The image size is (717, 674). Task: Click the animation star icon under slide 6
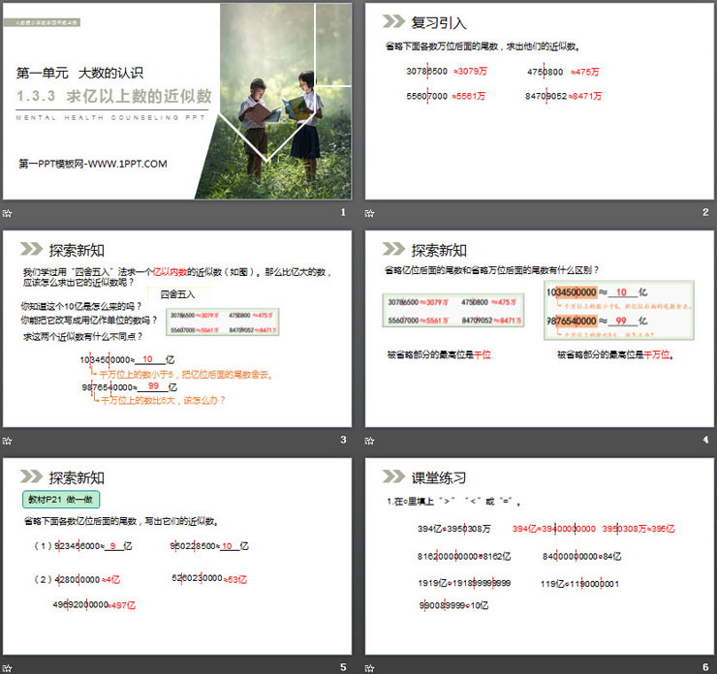click(370, 667)
